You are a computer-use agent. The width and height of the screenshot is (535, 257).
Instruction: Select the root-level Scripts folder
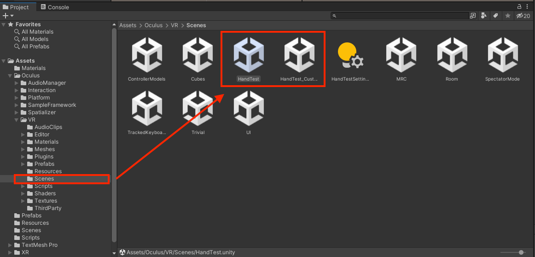27,238
